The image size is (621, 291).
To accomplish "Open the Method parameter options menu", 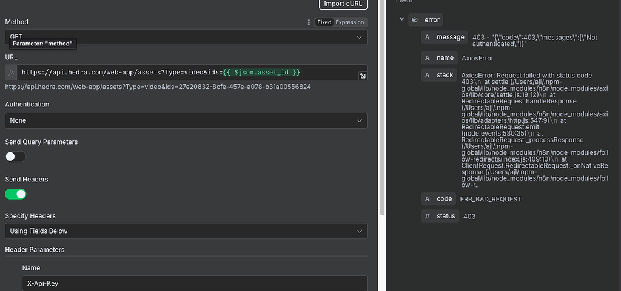I will point(309,22).
